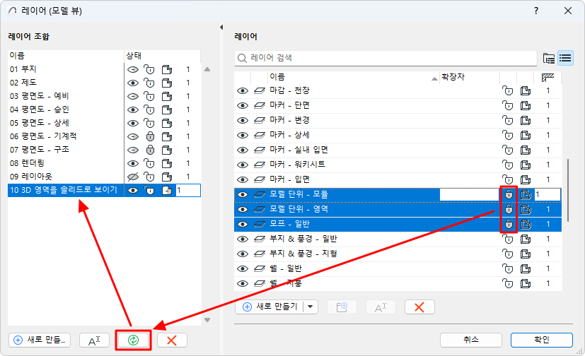Sort layers by the 이름 column header
Image resolution: width=585 pixels, height=356 pixels.
click(353, 77)
